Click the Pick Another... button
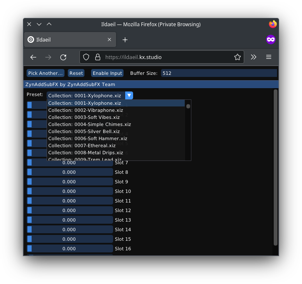302x284 pixels. point(45,73)
